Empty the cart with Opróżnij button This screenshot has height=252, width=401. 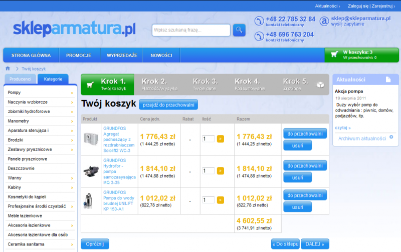[94, 244]
